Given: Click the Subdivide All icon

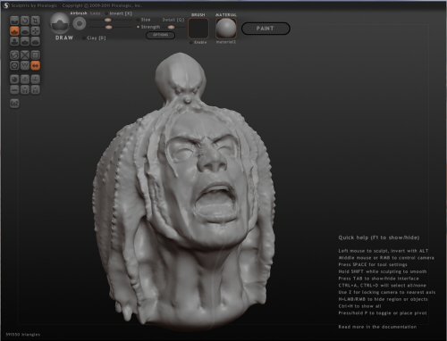Looking at the screenshot, I should [x=36, y=55].
